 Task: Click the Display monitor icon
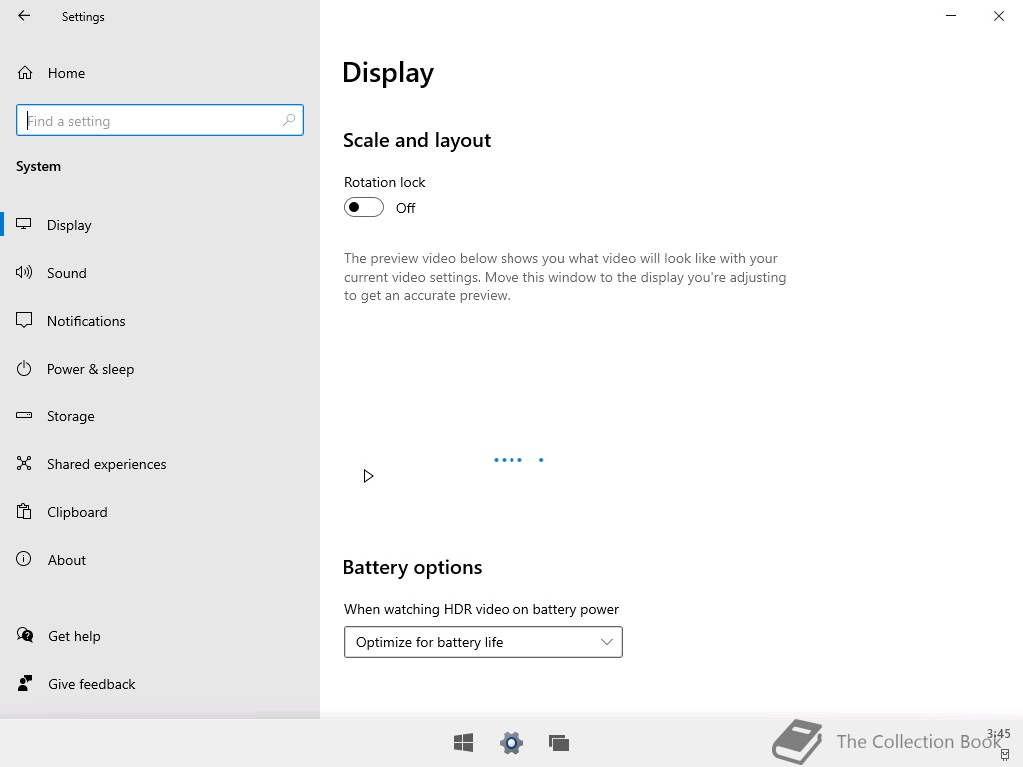24,224
